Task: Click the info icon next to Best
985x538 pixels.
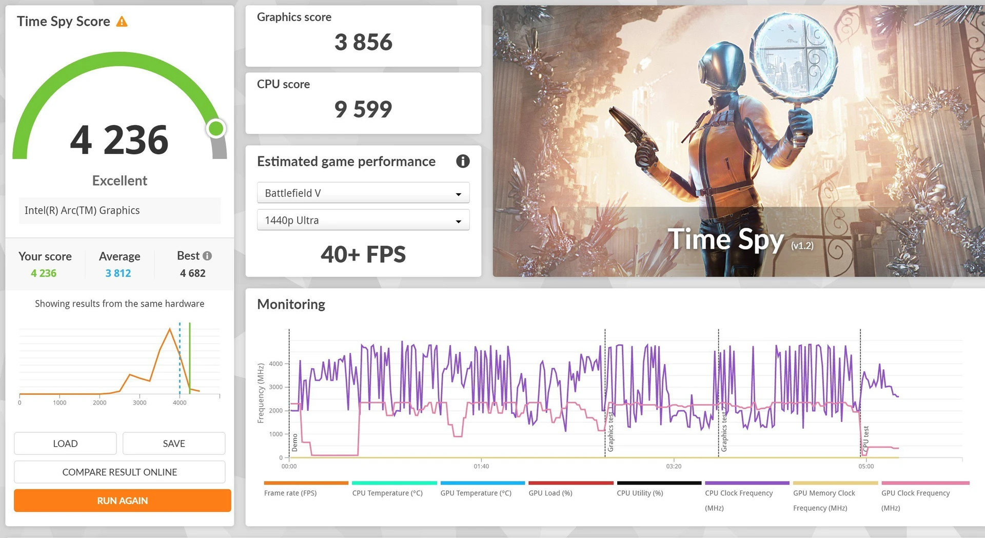Action: click(207, 256)
